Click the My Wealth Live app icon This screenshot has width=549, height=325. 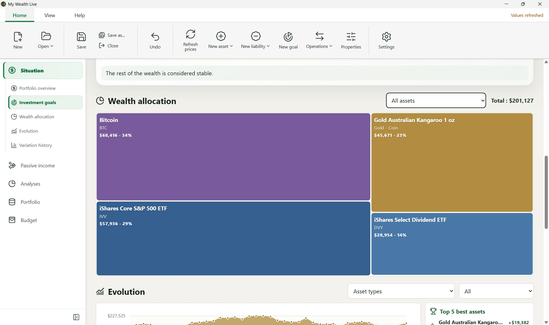[3, 4]
